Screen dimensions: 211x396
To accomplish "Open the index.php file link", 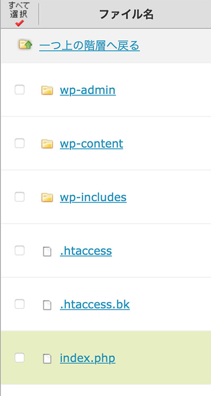I will click(88, 359).
